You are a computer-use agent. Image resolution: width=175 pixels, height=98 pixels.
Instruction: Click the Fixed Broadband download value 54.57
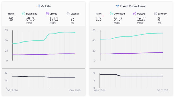118,19
